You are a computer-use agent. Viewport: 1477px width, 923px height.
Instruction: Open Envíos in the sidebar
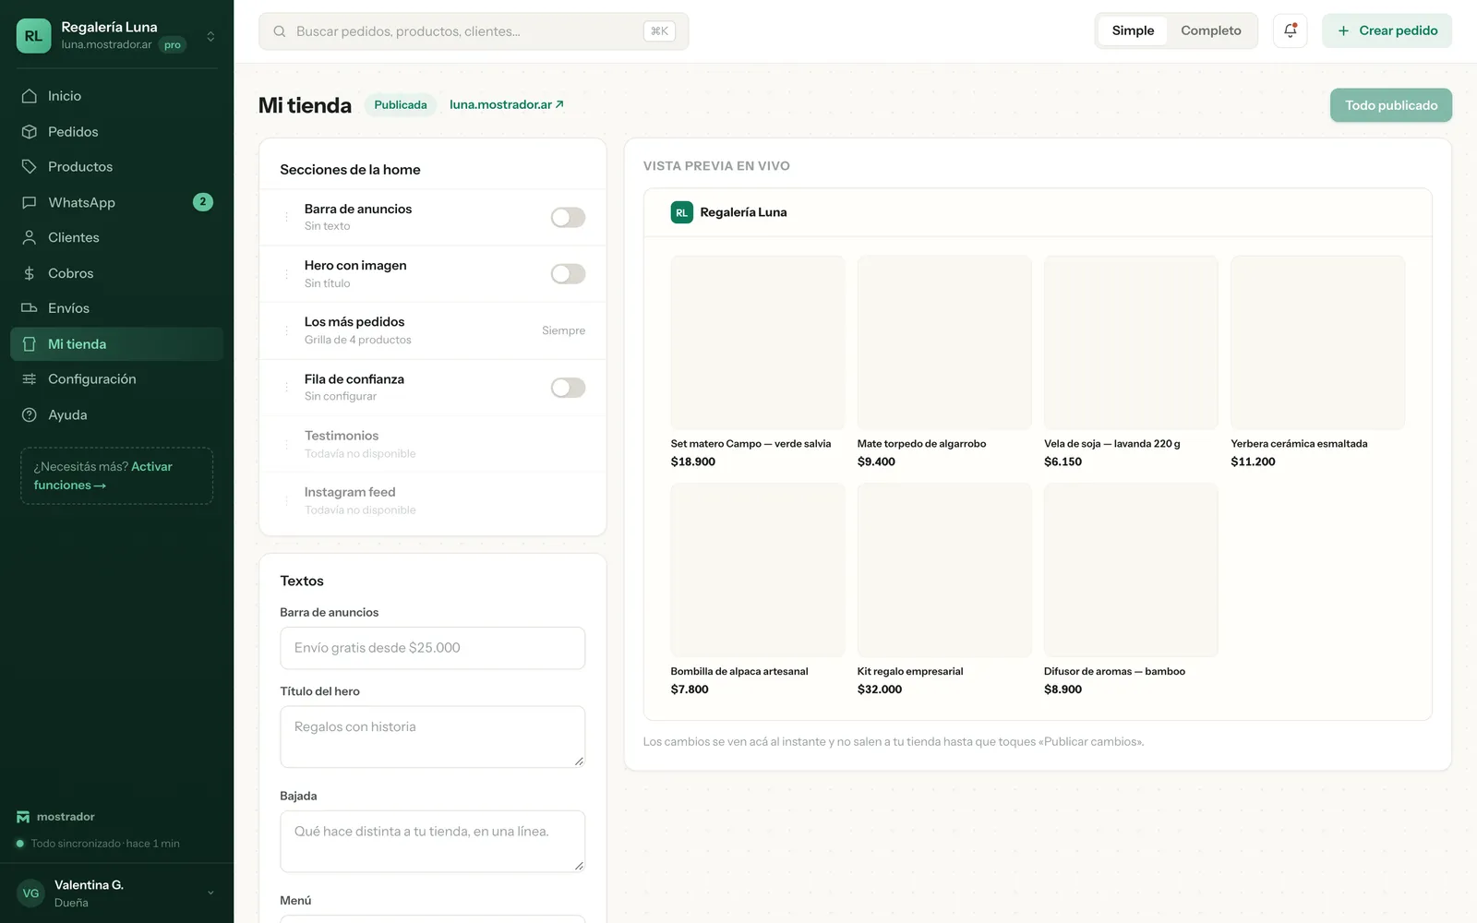click(x=116, y=308)
